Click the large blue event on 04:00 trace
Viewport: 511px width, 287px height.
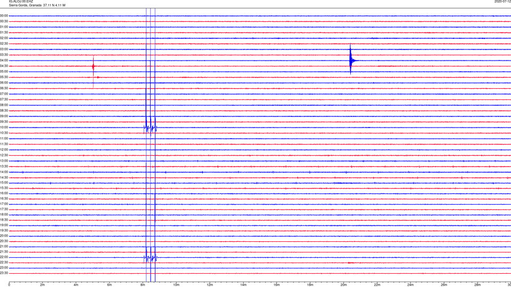352,60
